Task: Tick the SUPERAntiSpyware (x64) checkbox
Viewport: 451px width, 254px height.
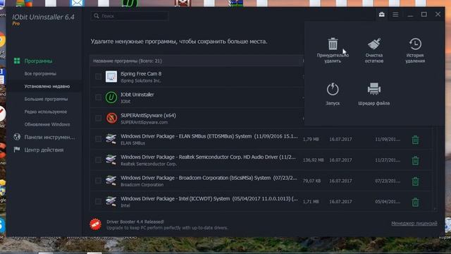Action: click(x=98, y=118)
